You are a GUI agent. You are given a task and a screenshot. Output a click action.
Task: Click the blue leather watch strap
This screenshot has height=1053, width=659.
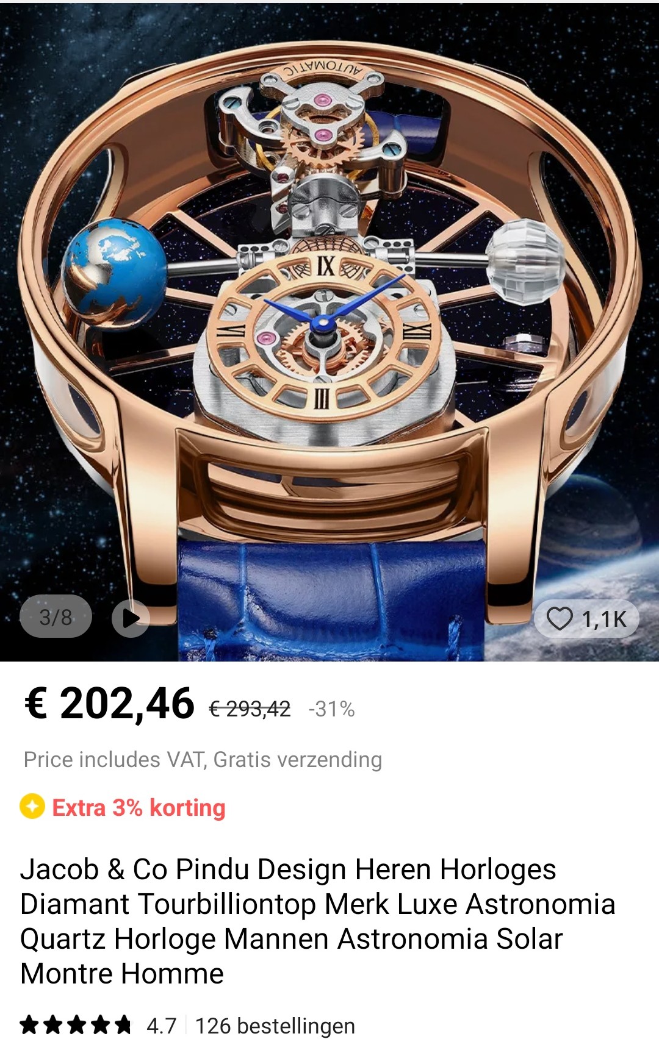[331, 601]
